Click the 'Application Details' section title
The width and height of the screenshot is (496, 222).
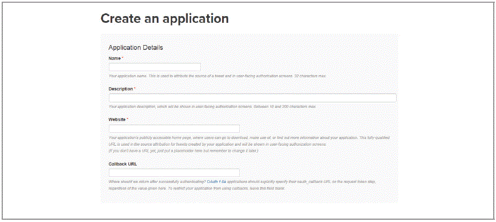click(x=136, y=48)
